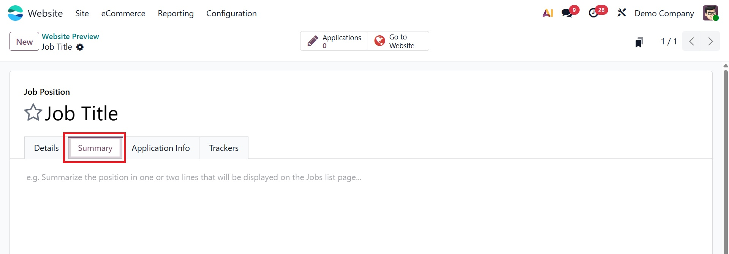Switch to the Trackers tab
729x254 pixels.
[224, 148]
